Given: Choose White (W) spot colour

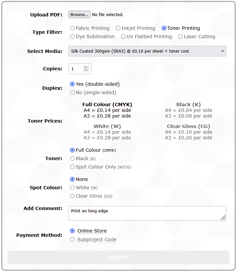Looking at the screenshot, I should 72,188.
